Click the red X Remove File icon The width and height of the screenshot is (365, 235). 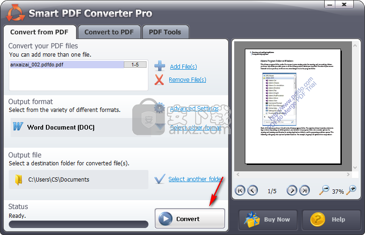(159, 80)
